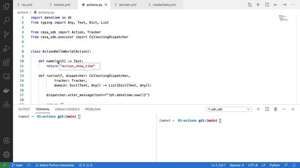Change file encoding via 'UTF-8'

tap(253, 165)
